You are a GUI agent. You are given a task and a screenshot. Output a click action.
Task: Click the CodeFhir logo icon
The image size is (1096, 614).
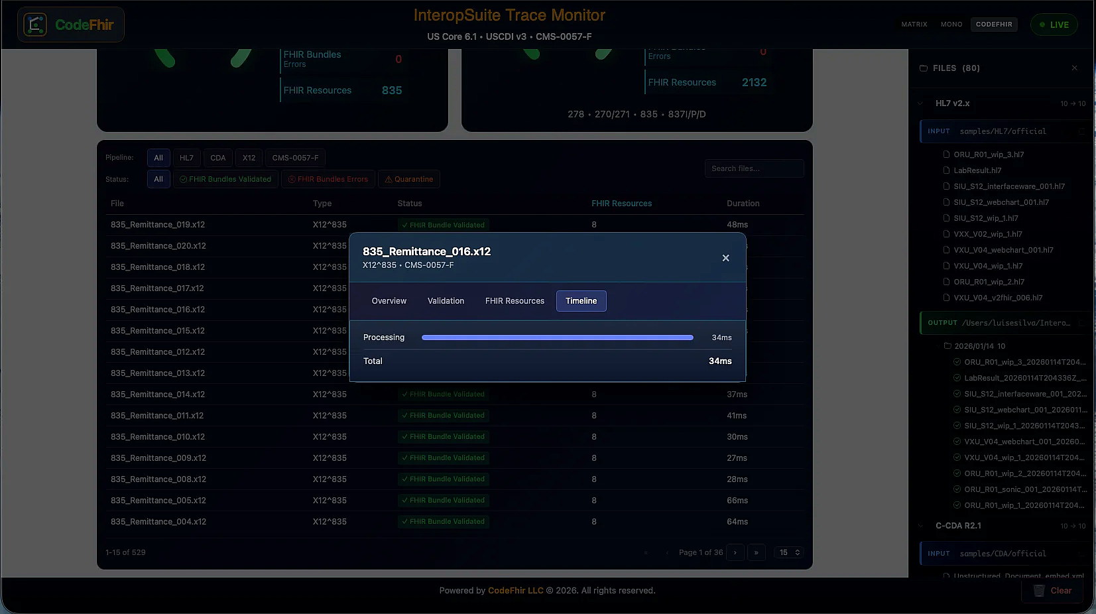click(x=35, y=25)
